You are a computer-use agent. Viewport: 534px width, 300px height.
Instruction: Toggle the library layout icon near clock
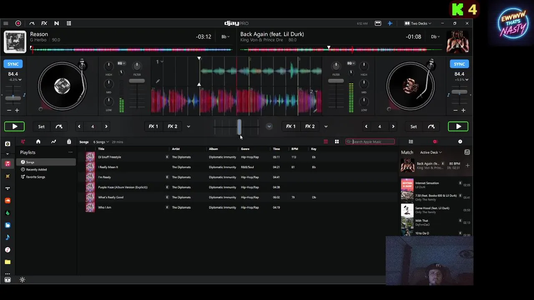[378, 23]
